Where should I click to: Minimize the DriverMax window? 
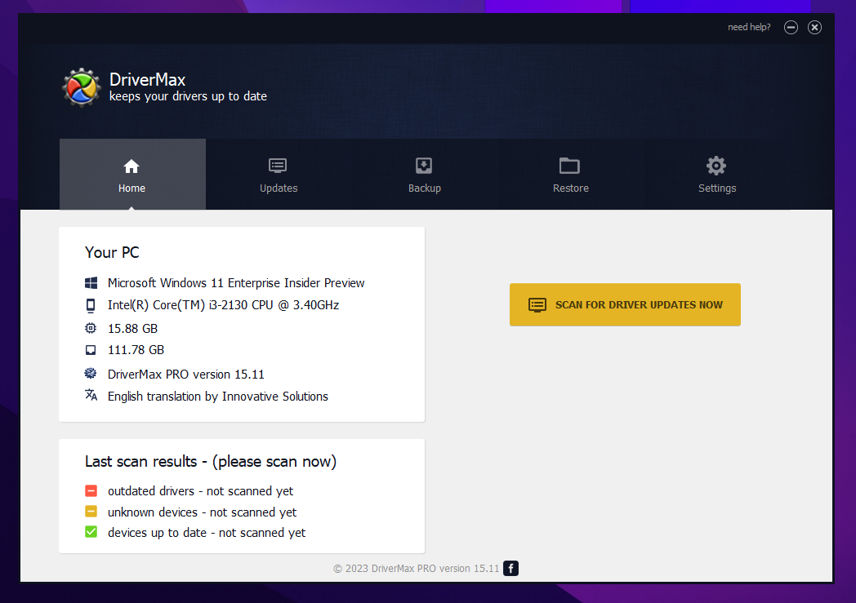[x=791, y=27]
